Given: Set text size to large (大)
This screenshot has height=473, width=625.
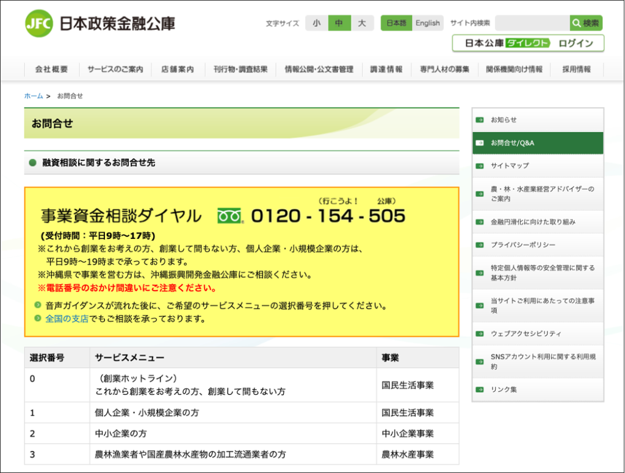Looking at the screenshot, I should (x=362, y=23).
